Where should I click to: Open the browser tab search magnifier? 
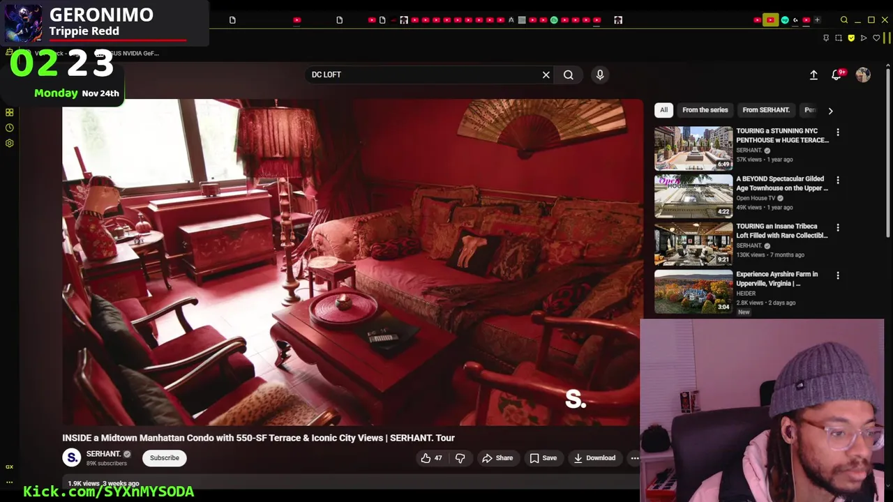click(x=844, y=20)
